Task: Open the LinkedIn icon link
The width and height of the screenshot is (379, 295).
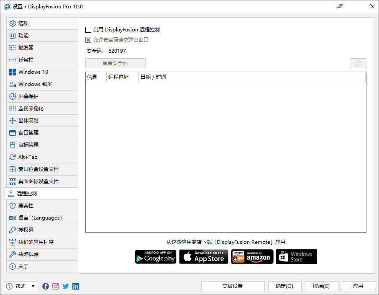Action: (76, 286)
